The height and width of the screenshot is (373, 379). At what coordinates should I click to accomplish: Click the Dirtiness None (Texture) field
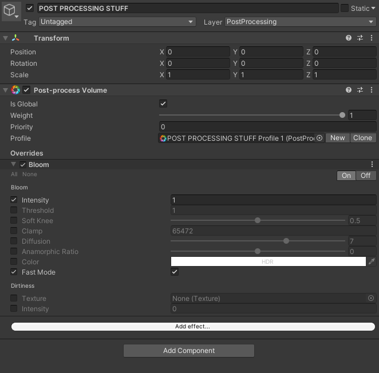pos(274,298)
